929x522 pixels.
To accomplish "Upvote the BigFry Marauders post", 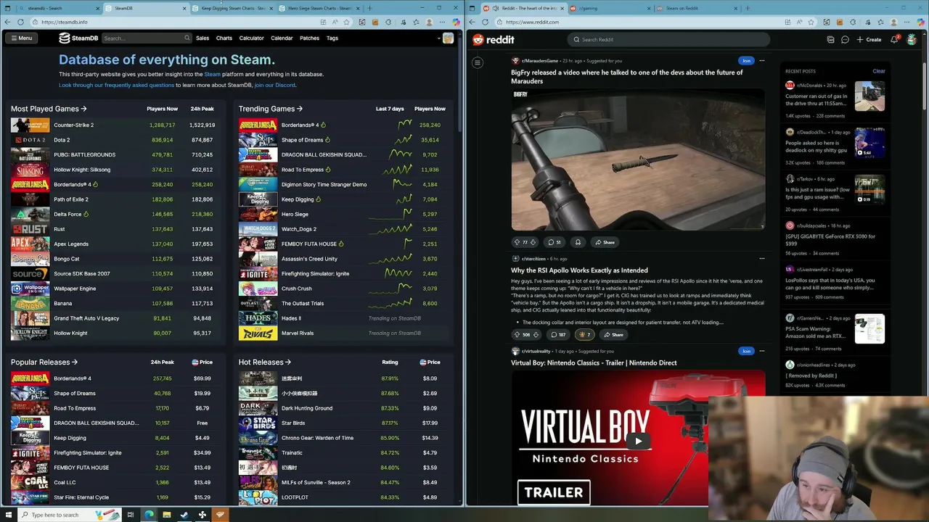I will [x=517, y=242].
